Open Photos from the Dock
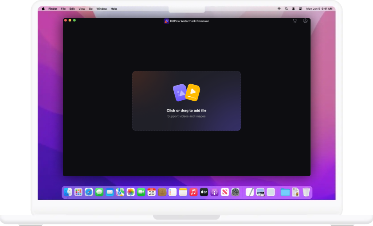 click(x=131, y=192)
